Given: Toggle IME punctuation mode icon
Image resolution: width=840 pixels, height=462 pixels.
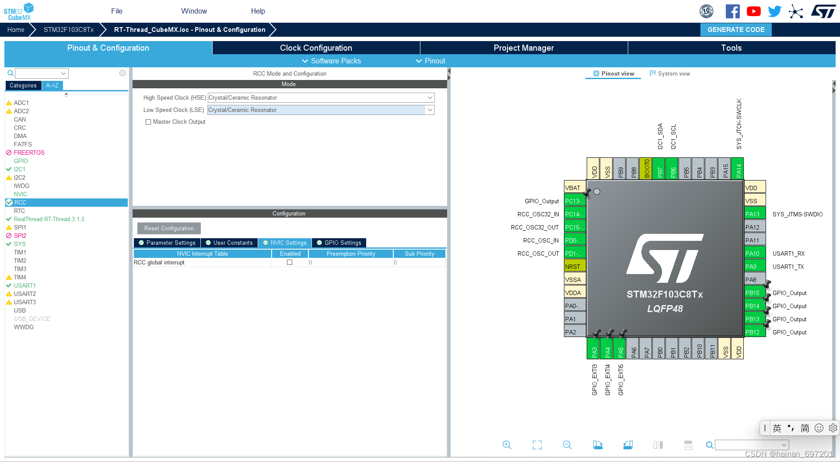Looking at the screenshot, I should [x=791, y=428].
